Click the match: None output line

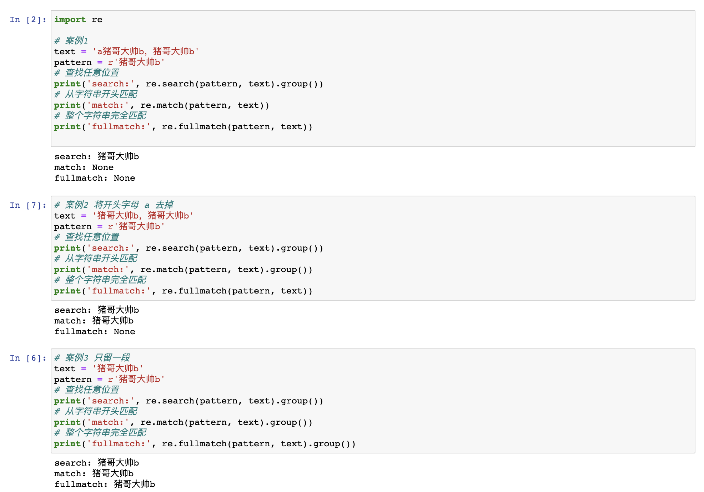coord(84,167)
